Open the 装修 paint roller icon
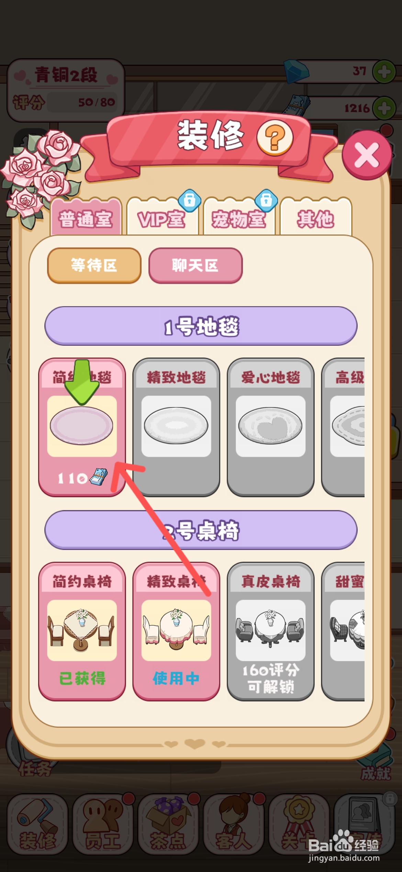 coord(37,824)
